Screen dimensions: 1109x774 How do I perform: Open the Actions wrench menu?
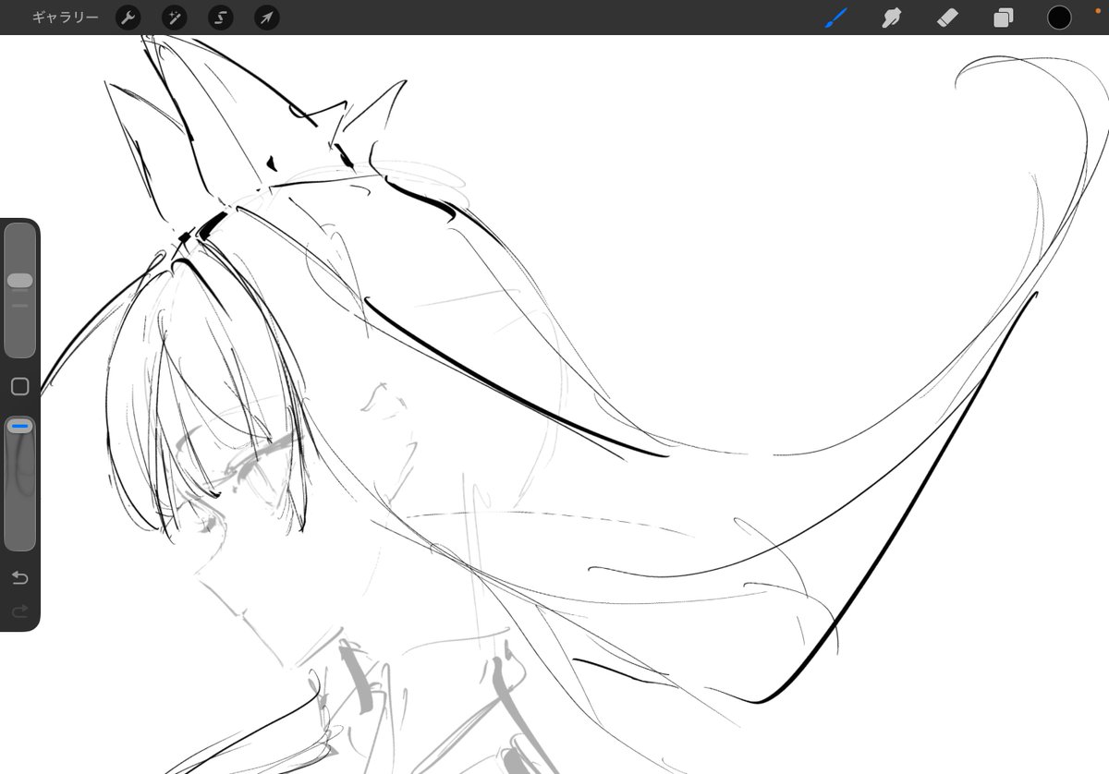coord(128,18)
